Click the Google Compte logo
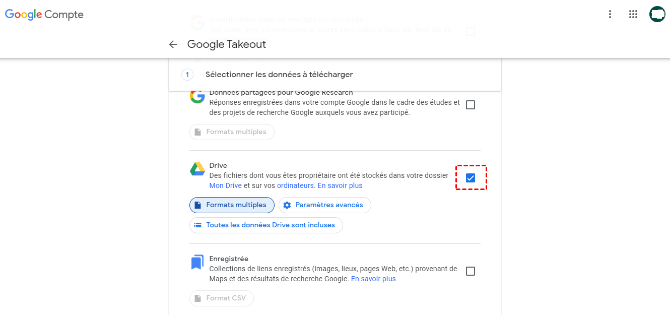 pyautogui.click(x=44, y=15)
